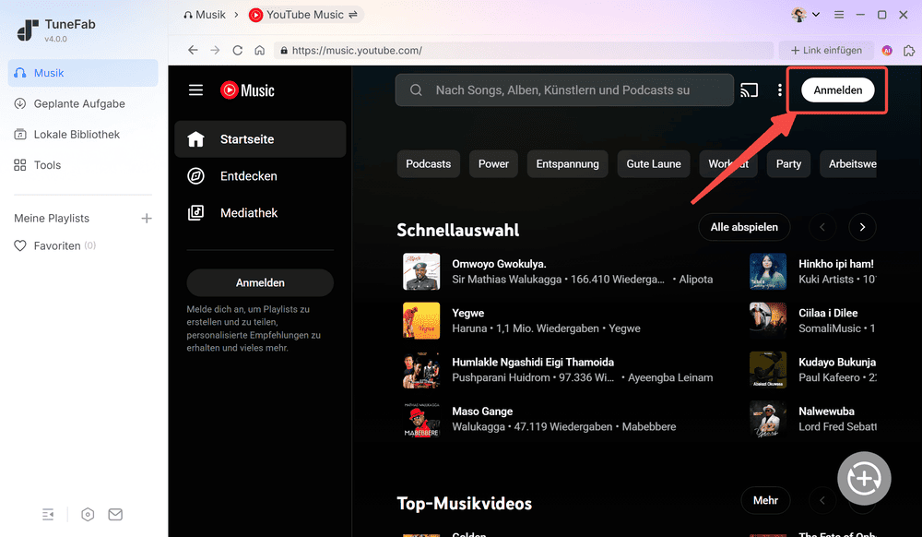The height and width of the screenshot is (537, 922).
Task: Click the puzzle-piece extensions icon
Action: point(908,51)
